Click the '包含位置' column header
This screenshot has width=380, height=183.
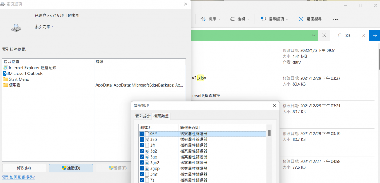[x=49, y=62]
